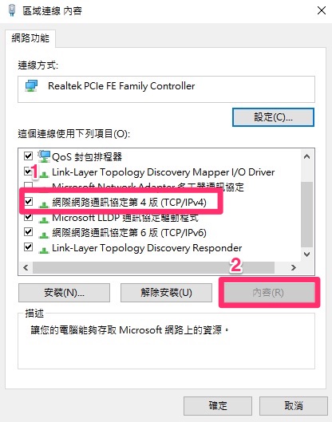Click the QoS packet scheduler icon
Screen dimensions: 332x422
point(44,156)
